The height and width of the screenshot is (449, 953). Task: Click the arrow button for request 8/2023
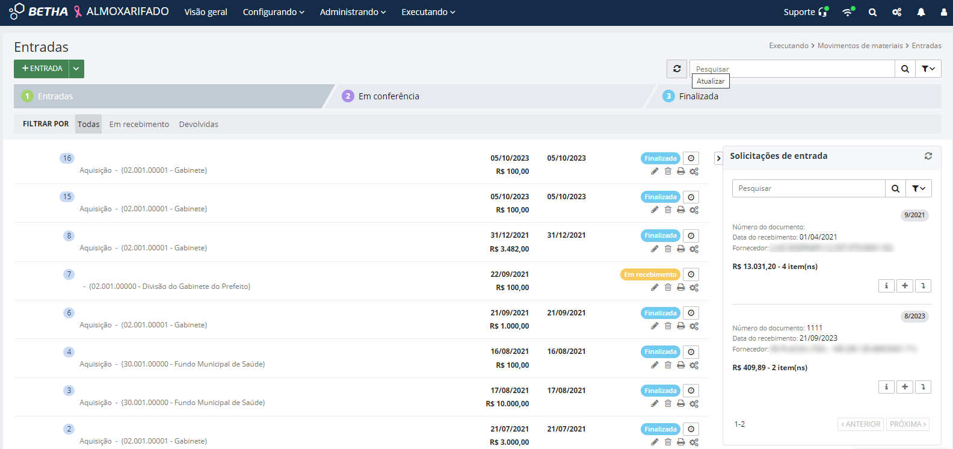coord(923,387)
